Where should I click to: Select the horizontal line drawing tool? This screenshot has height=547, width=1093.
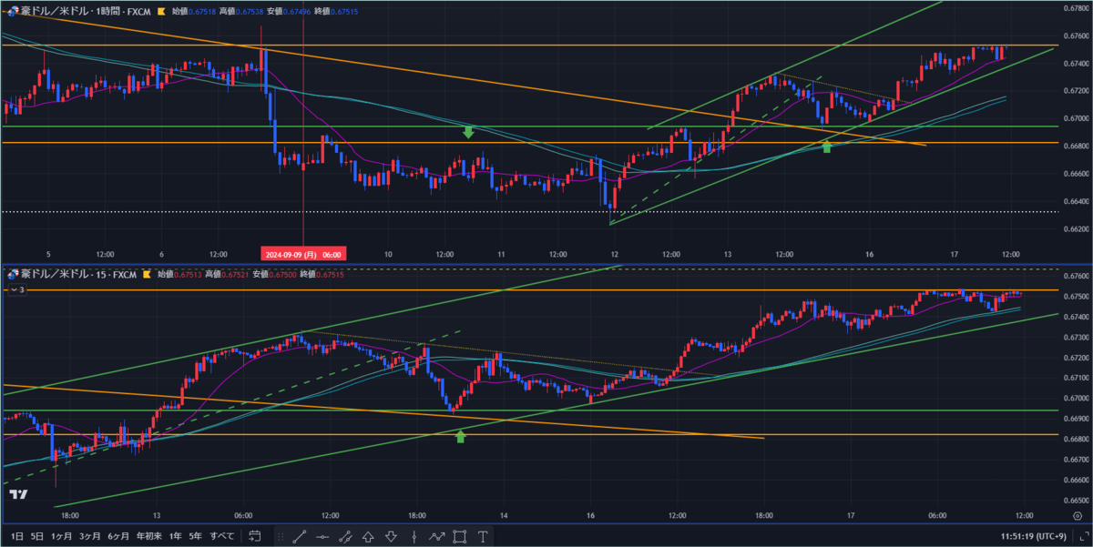tap(322, 537)
